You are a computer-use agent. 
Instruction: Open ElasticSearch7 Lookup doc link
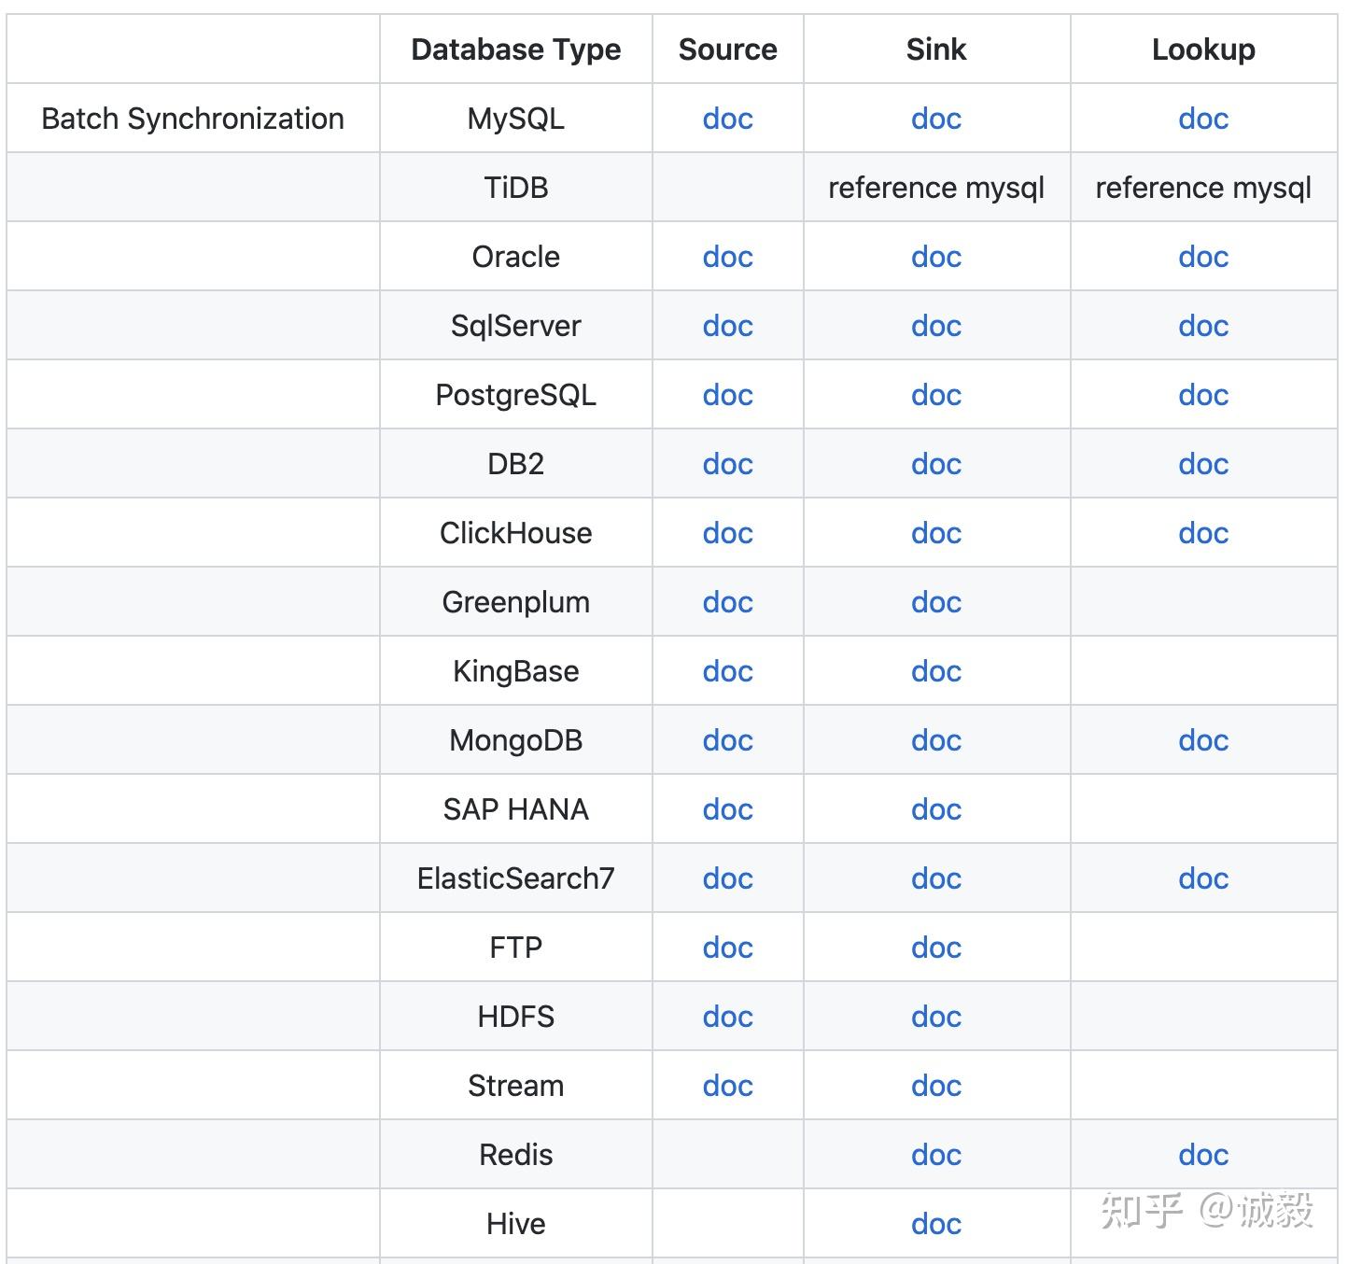1203,878
